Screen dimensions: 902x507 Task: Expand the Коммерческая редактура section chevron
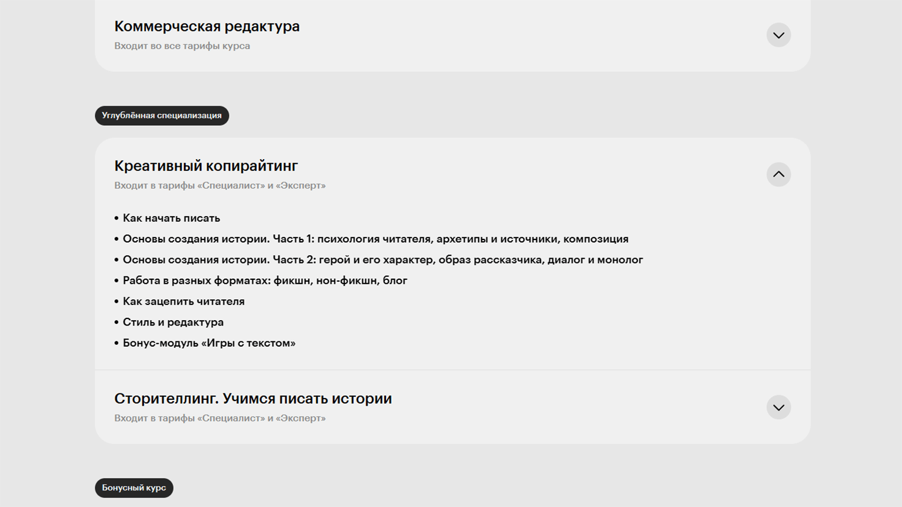click(x=778, y=35)
